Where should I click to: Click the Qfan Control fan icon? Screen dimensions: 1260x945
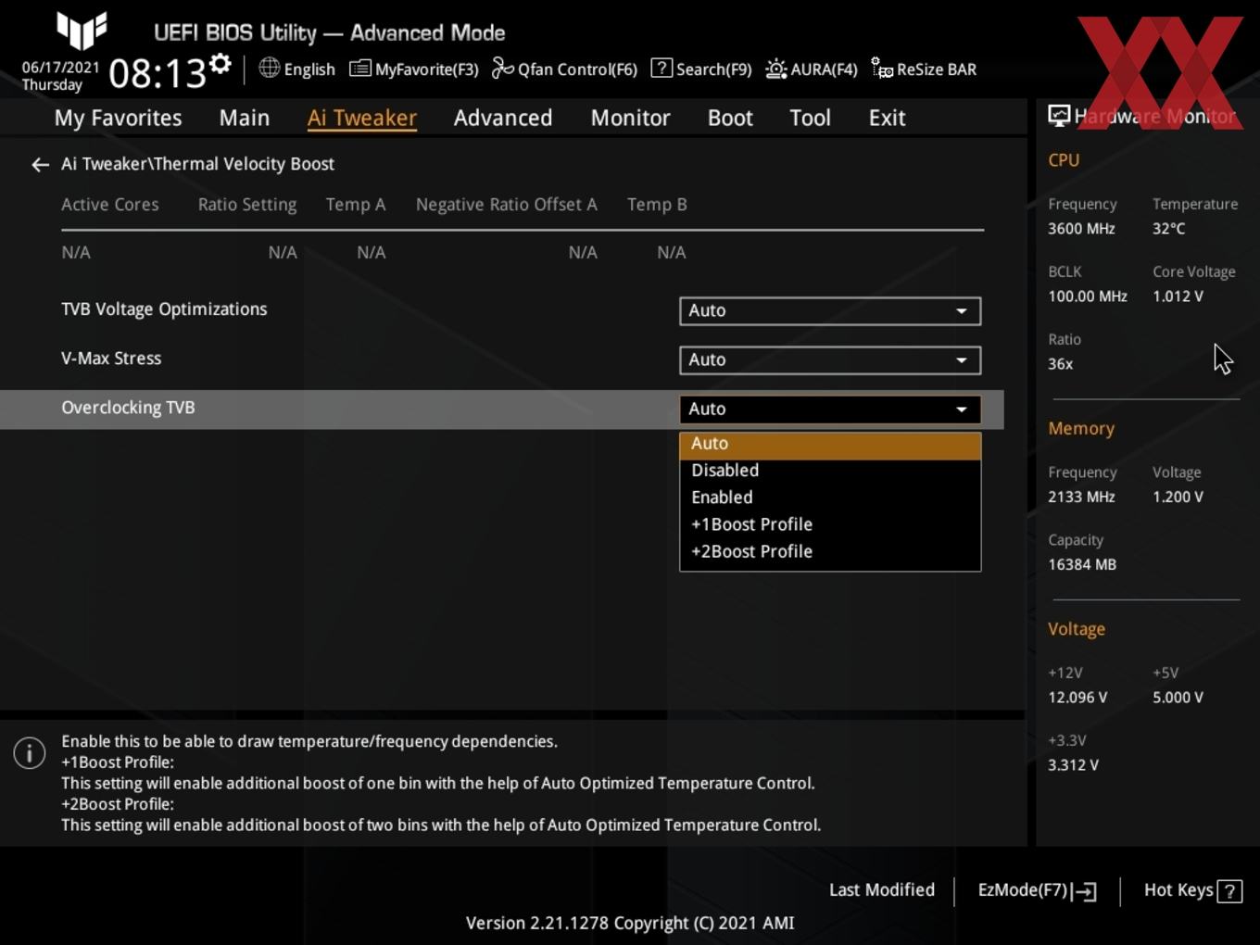(502, 69)
